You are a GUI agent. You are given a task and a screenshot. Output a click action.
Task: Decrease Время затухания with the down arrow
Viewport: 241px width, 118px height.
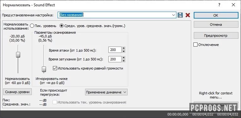pos(123,61)
